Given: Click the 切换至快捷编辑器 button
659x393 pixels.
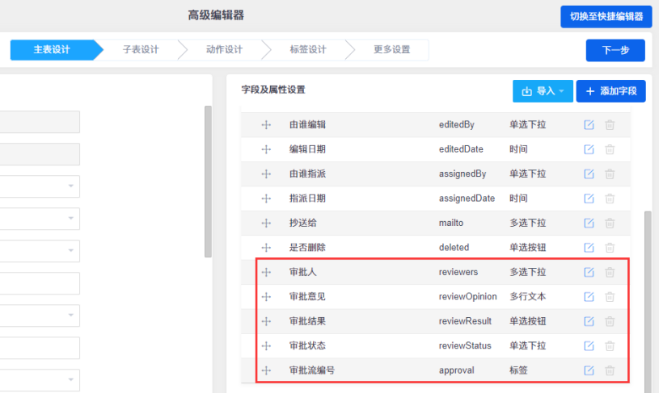Looking at the screenshot, I should tap(606, 17).
